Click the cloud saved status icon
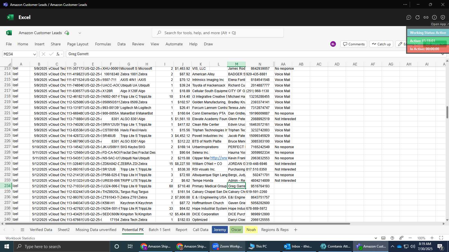 pyautogui.click(x=67, y=33)
